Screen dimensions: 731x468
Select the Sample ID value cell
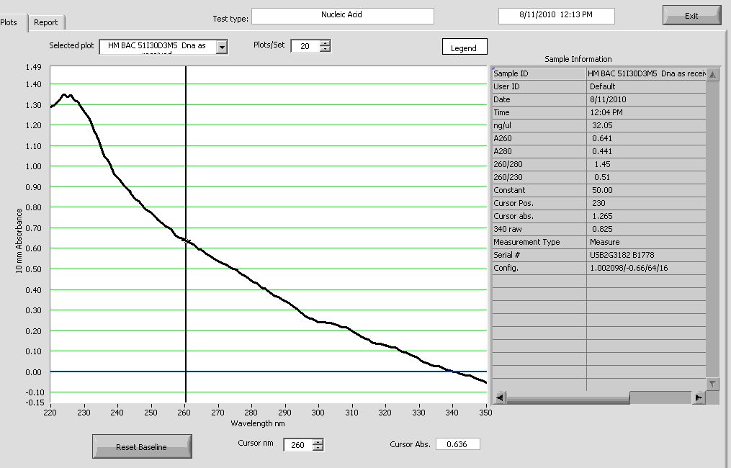[x=646, y=73]
